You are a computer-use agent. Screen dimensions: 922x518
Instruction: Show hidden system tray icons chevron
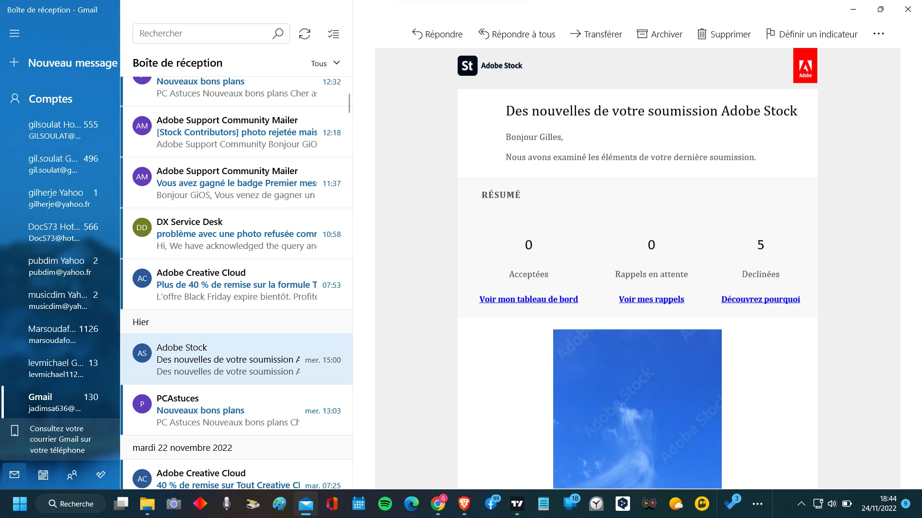[801, 504]
